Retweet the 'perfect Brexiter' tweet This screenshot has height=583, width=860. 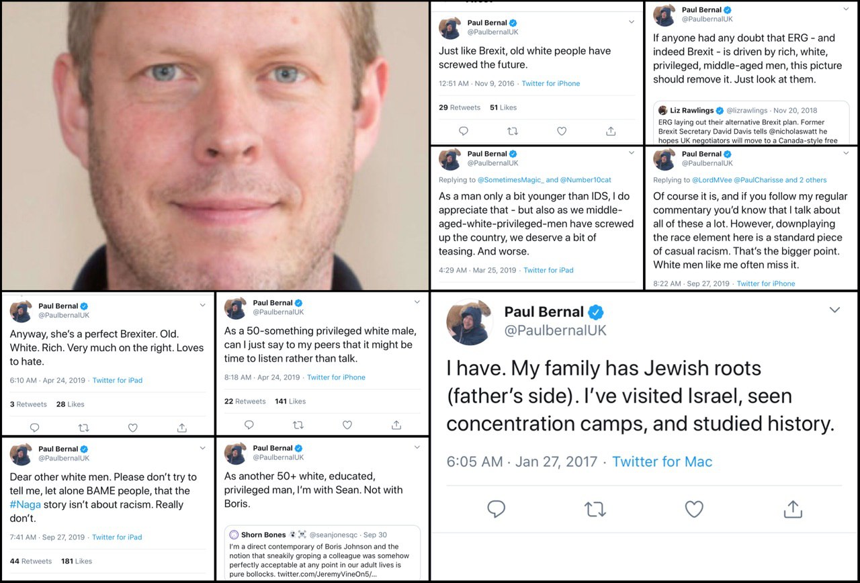(84, 428)
